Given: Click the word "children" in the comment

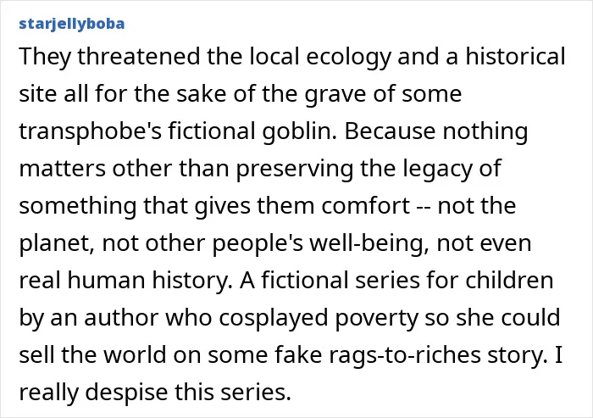Looking at the screenshot, I should 509,281.
